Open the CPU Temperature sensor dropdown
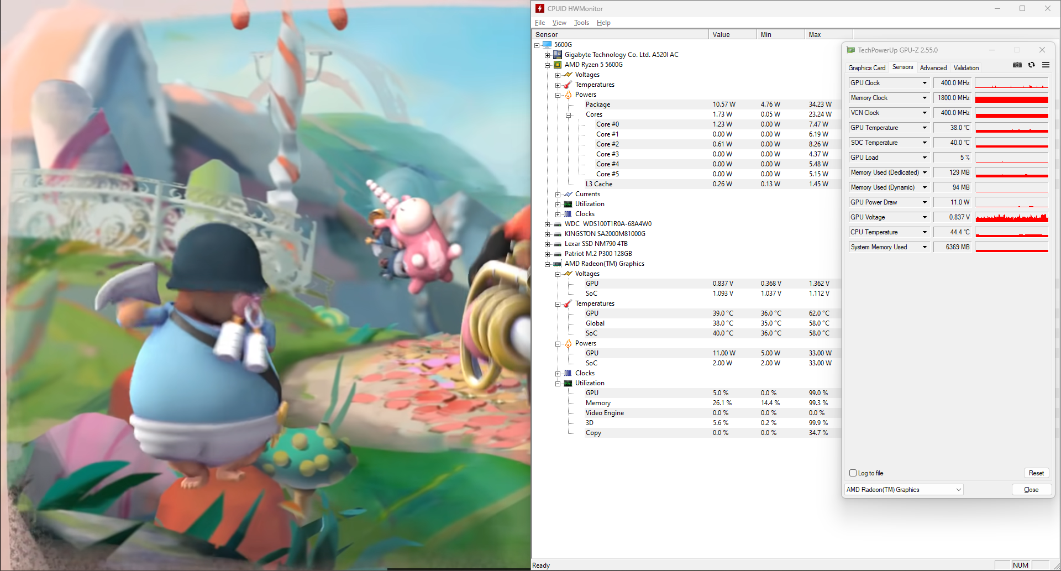 (925, 232)
